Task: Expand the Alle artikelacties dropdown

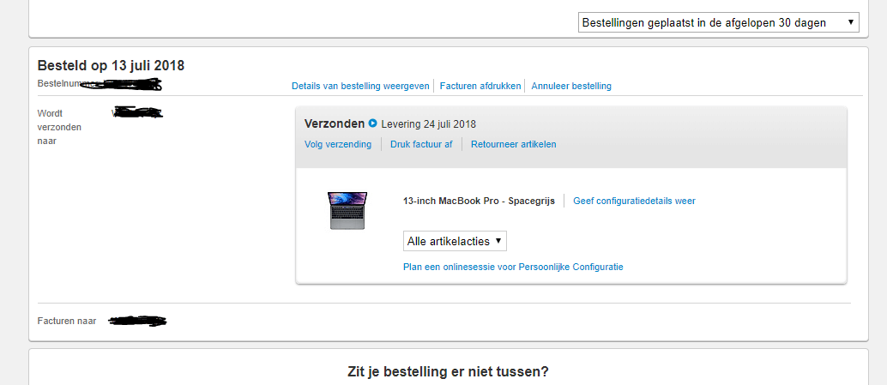Action: tap(455, 241)
